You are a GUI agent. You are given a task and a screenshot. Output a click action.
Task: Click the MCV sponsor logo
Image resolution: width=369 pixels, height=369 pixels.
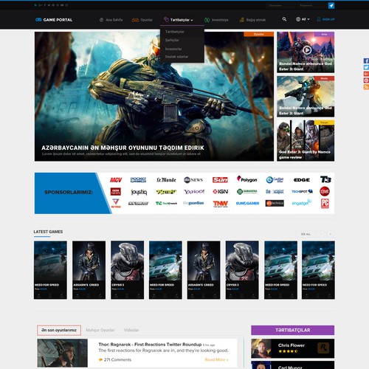click(x=116, y=180)
